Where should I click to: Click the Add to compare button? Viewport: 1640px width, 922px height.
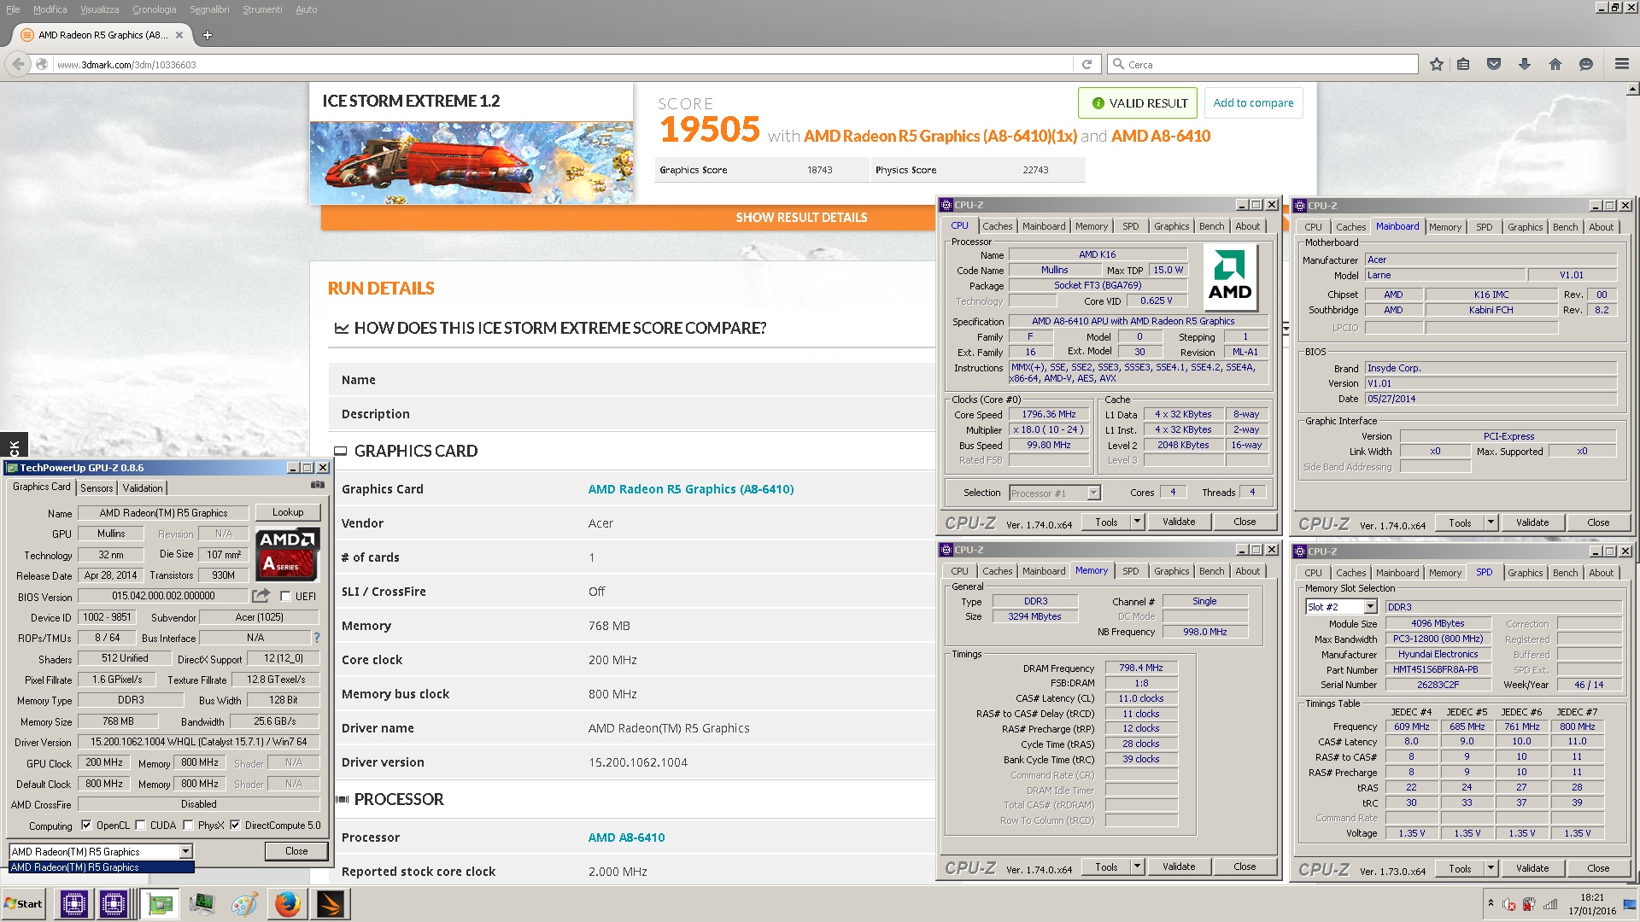click(x=1253, y=102)
